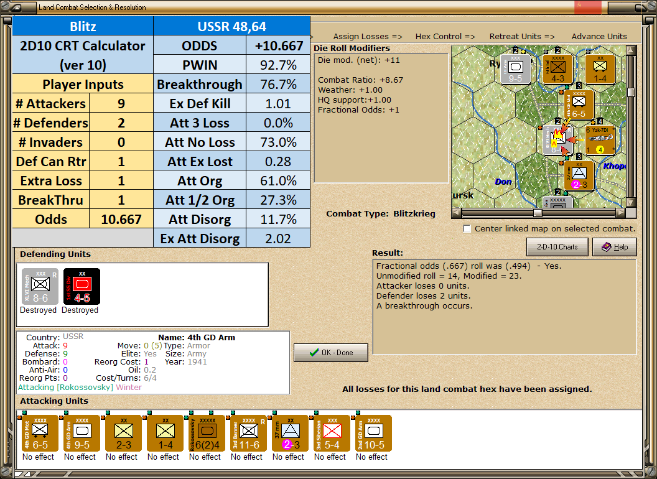
Task: Click the PWIN 92.7% cell
Action: 278,65
